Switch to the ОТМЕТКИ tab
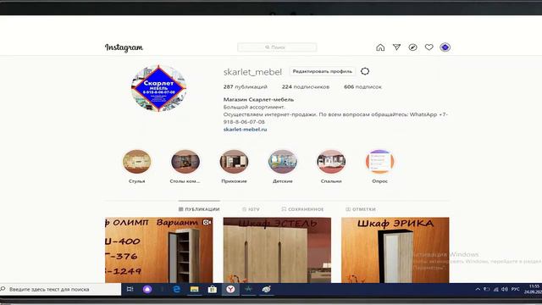The image size is (542, 305). (361, 209)
